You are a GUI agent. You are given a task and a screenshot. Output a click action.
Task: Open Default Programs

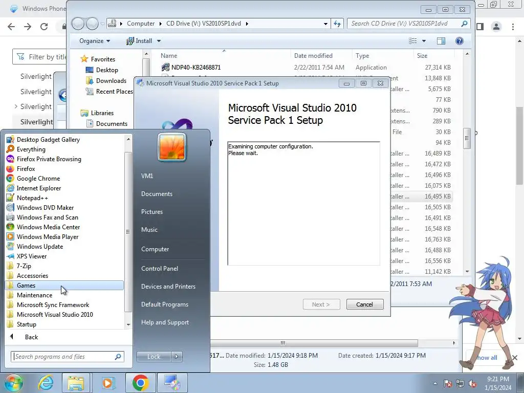click(164, 304)
